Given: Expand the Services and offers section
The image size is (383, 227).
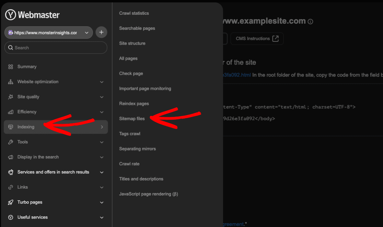Looking at the screenshot, I should tap(102, 172).
